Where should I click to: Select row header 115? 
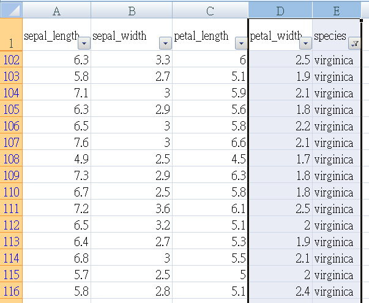[x=11, y=274]
